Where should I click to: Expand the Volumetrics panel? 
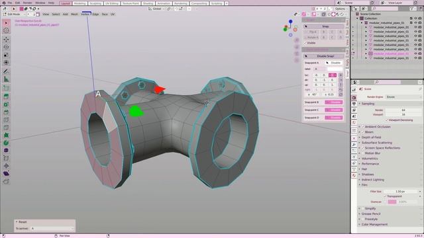[x=368, y=159]
